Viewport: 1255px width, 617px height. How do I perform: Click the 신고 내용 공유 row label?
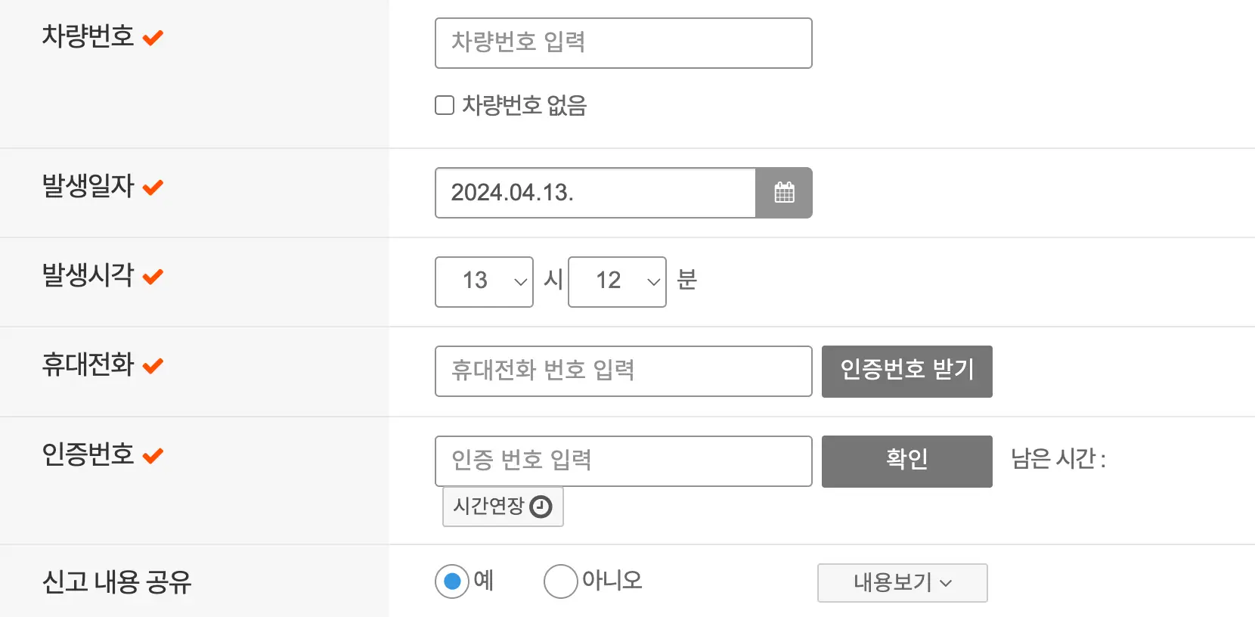point(117,581)
